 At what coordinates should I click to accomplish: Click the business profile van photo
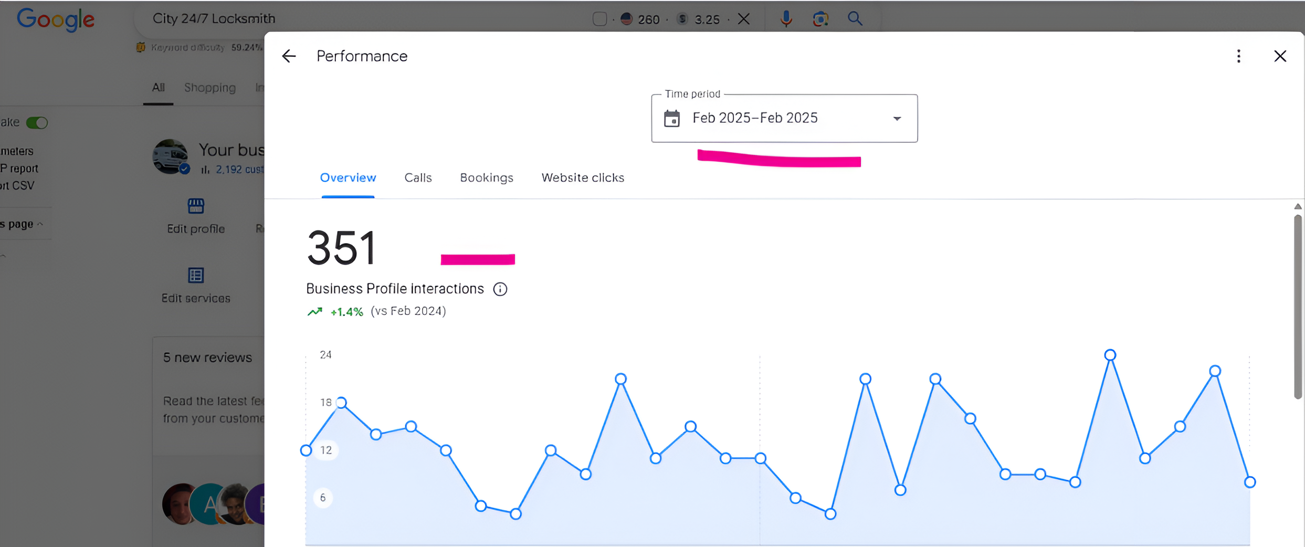click(x=170, y=156)
